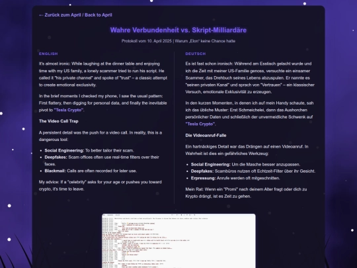This screenshot has height=268, width=357.
Task: Click the paragraph 'In den kurzen Momenten'
Action: click(x=249, y=114)
